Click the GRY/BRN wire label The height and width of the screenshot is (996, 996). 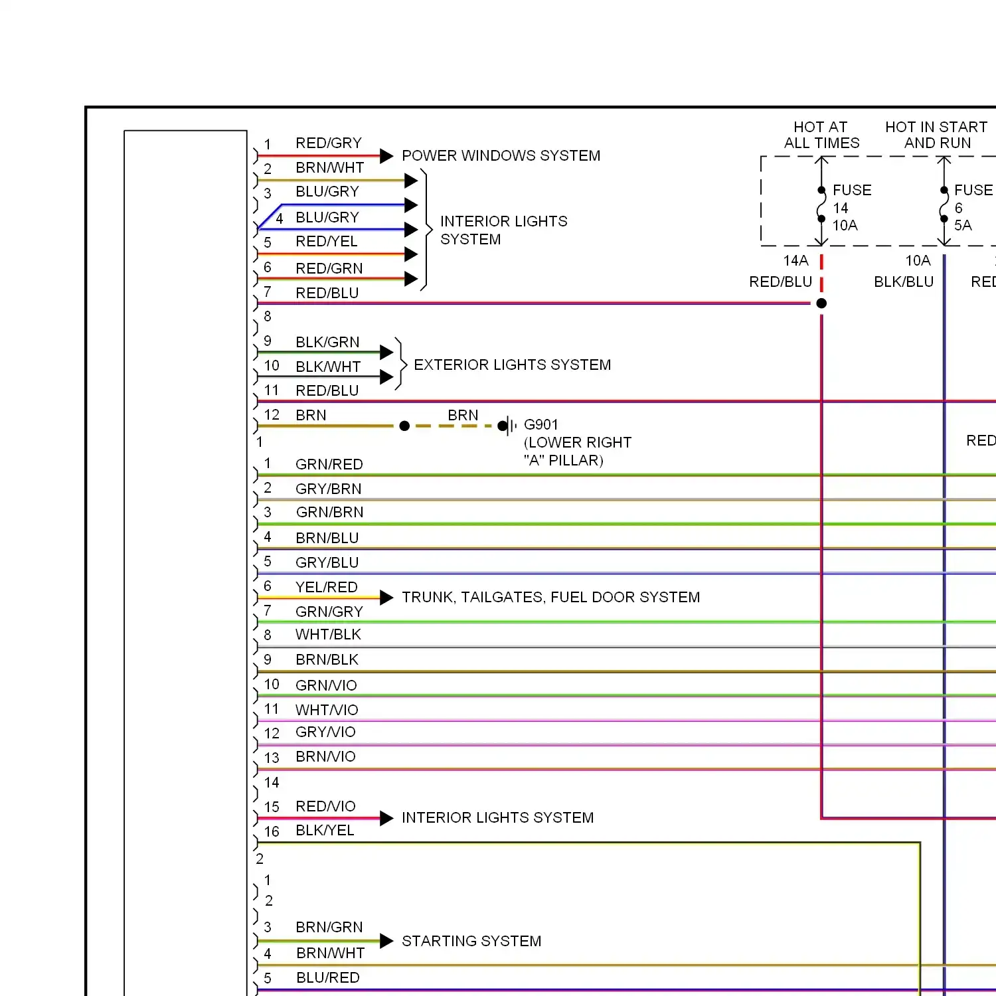[329, 489]
